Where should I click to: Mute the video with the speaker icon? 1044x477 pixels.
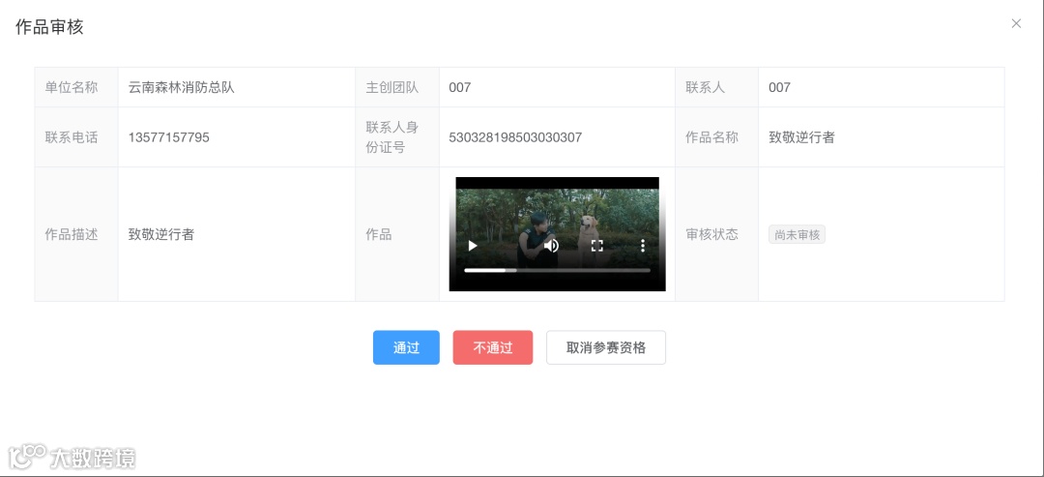pyautogui.click(x=551, y=246)
